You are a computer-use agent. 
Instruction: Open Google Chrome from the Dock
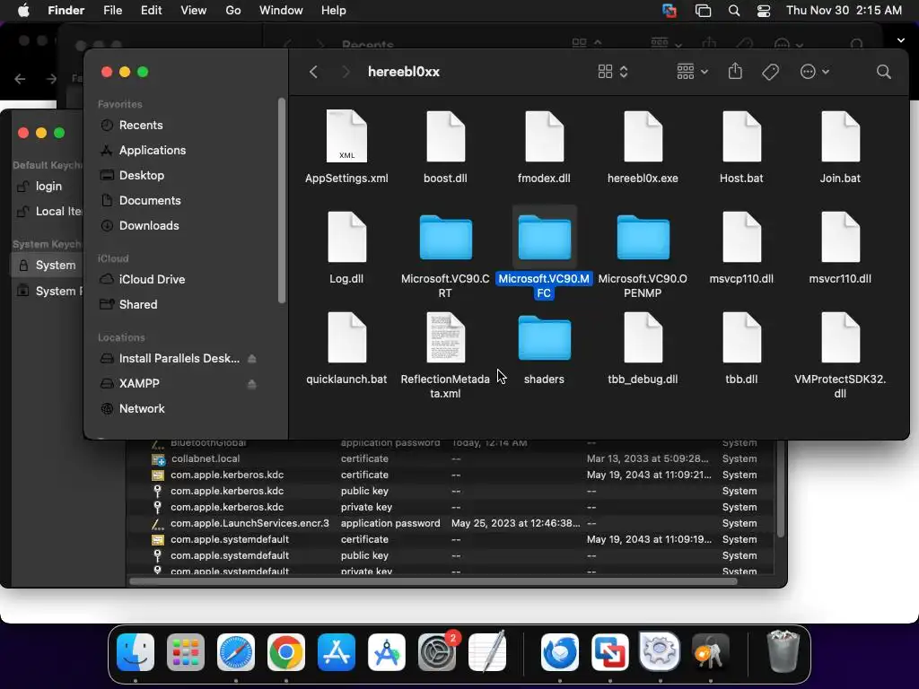[x=286, y=651]
